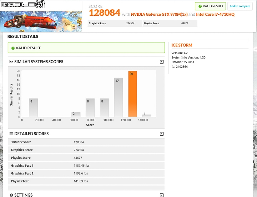
Task: Select the tiny bar labeled 1 in chart
Action: point(147,116)
